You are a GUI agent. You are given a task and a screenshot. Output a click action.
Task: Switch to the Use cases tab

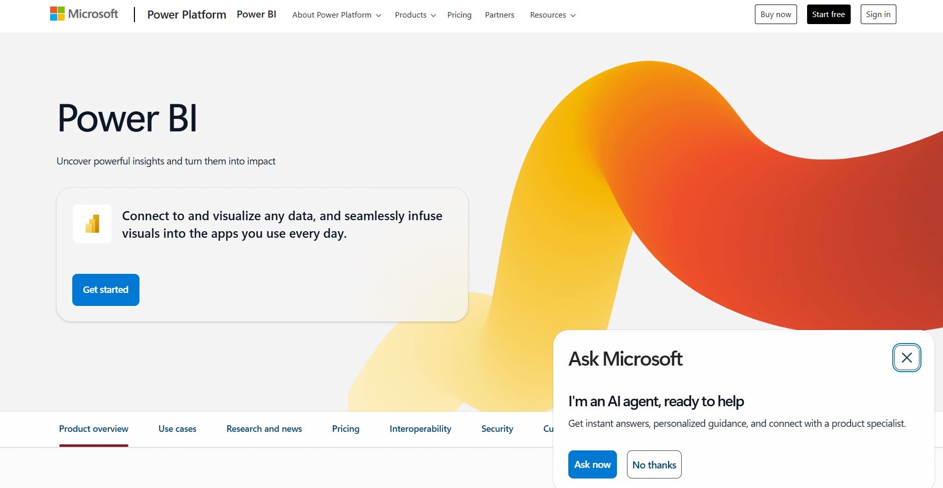coord(177,429)
